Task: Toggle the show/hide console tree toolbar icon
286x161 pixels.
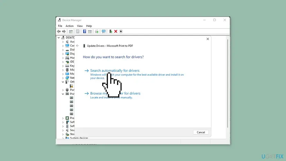Action: (71, 31)
